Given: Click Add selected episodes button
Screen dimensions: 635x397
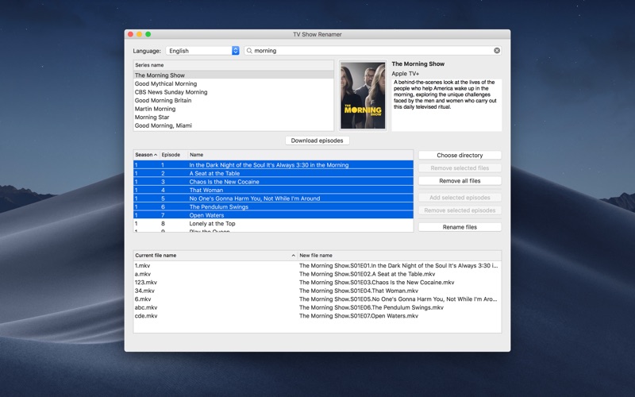Looking at the screenshot, I should point(460,198).
